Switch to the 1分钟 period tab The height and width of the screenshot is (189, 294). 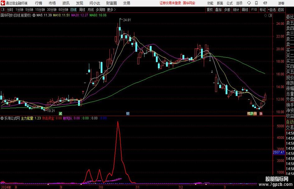coord(19,10)
